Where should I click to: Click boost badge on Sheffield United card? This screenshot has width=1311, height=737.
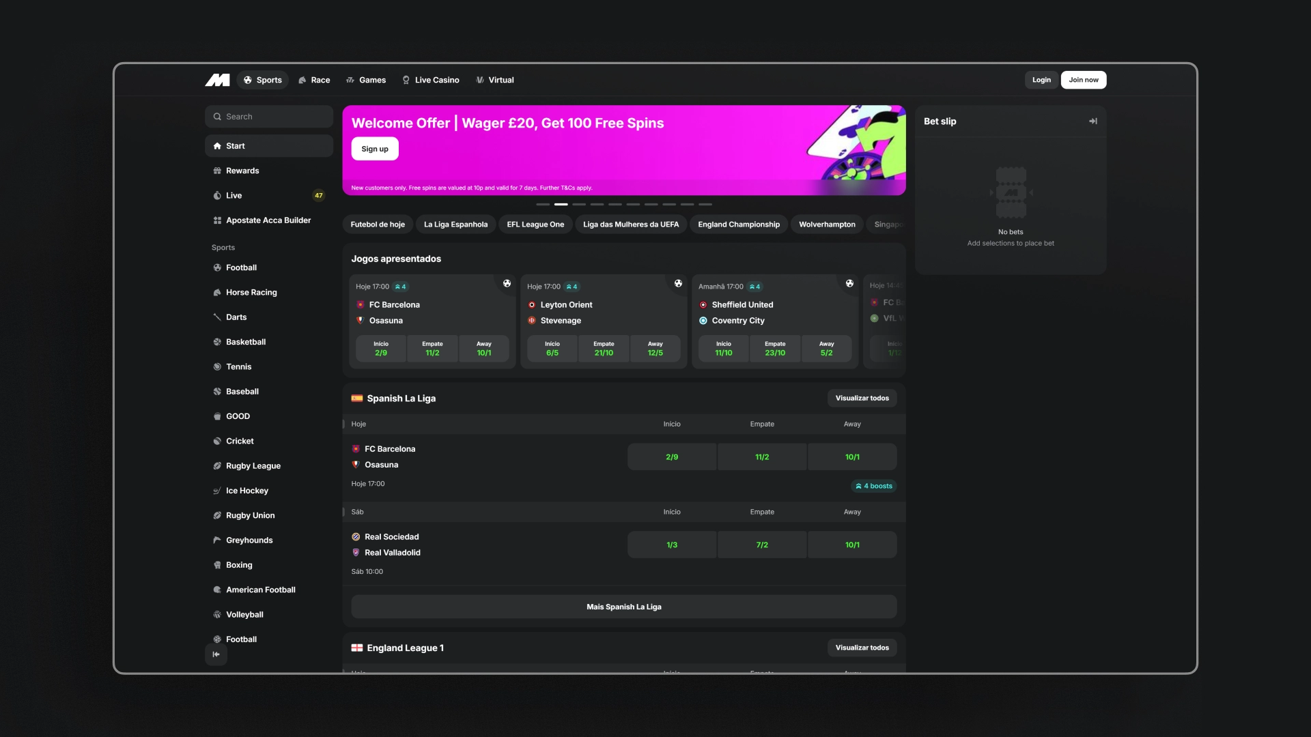[x=755, y=287]
